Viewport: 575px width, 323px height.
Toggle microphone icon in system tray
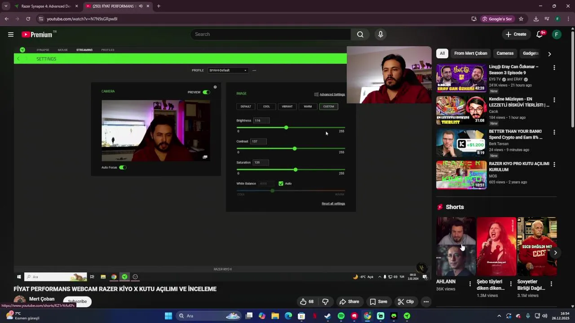point(528,316)
